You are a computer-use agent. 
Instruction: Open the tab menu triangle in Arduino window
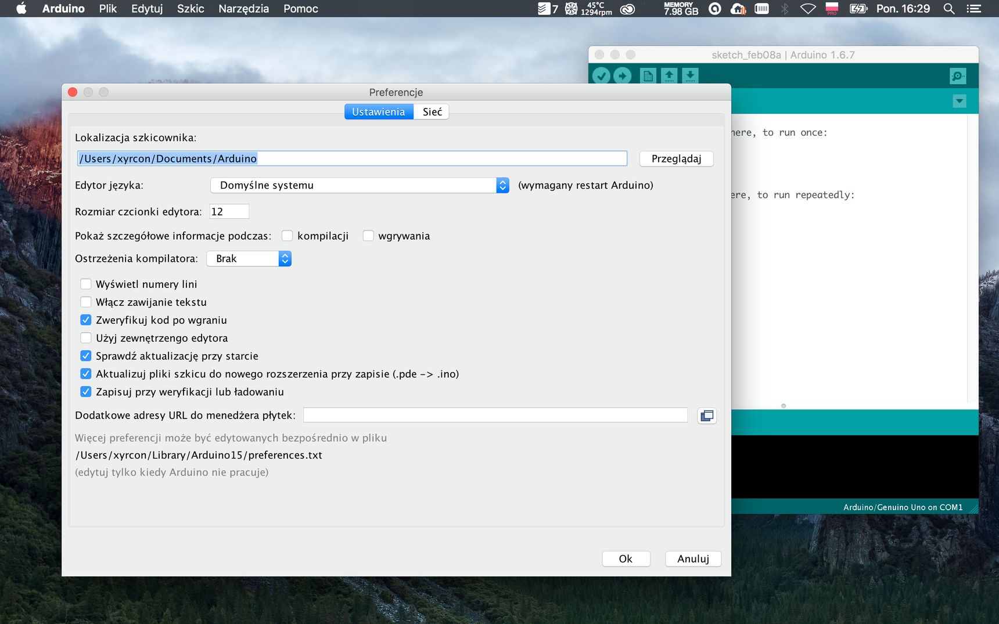960,101
